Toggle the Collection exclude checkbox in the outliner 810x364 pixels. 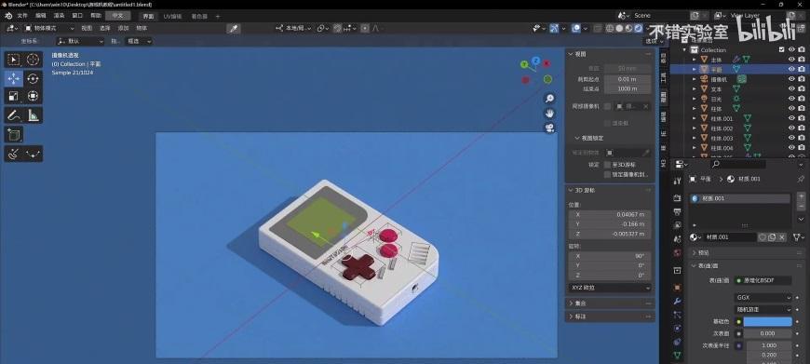(x=781, y=49)
